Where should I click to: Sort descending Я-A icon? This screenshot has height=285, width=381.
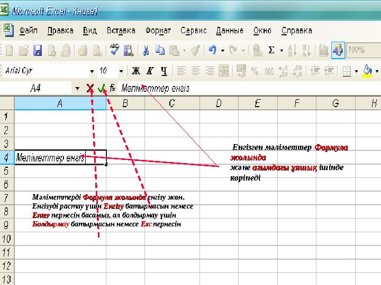[306, 51]
